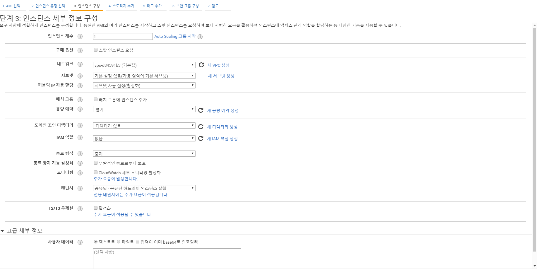Click info icon beside Auto Scaling 그룹 시작
This screenshot has width=538, height=270.
200,37
